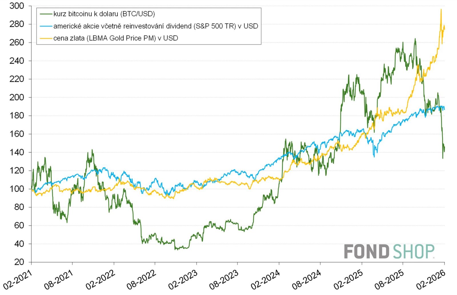Viewport: 457px width, 295px height.
Task: Click the yellow gold legend line swatch
Action: [46, 38]
